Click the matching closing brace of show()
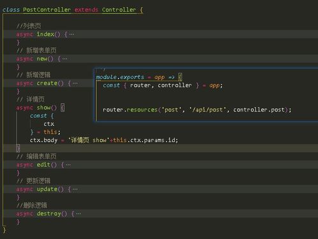Viewport: 318px width, 239px height. pyautogui.click(x=18, y=148)
